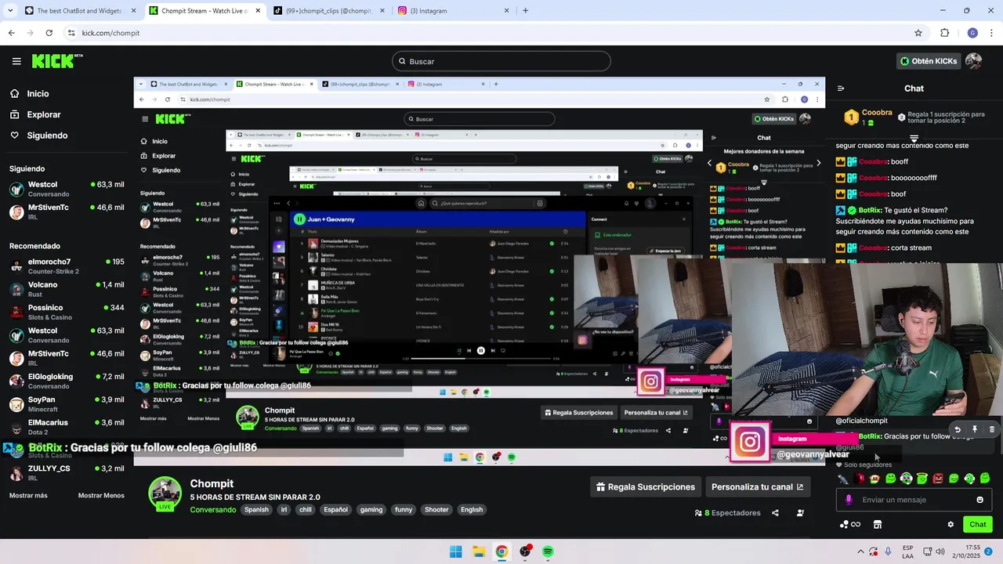Collapse the chat panel with arrow icon

(841, 89)
